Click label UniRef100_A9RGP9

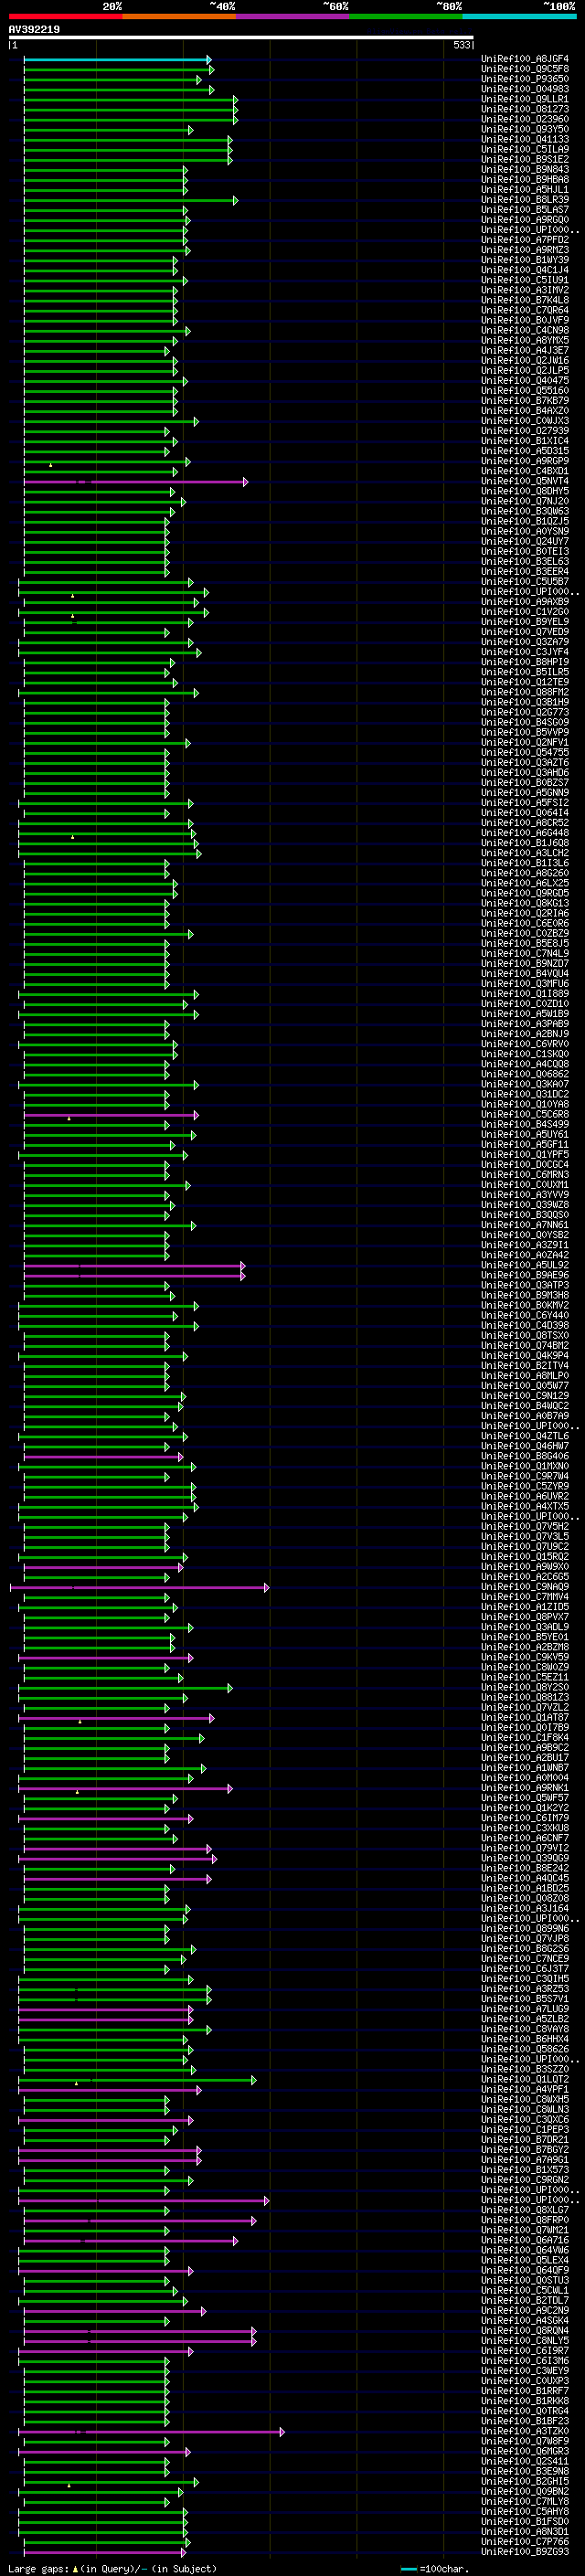[525, 462]
